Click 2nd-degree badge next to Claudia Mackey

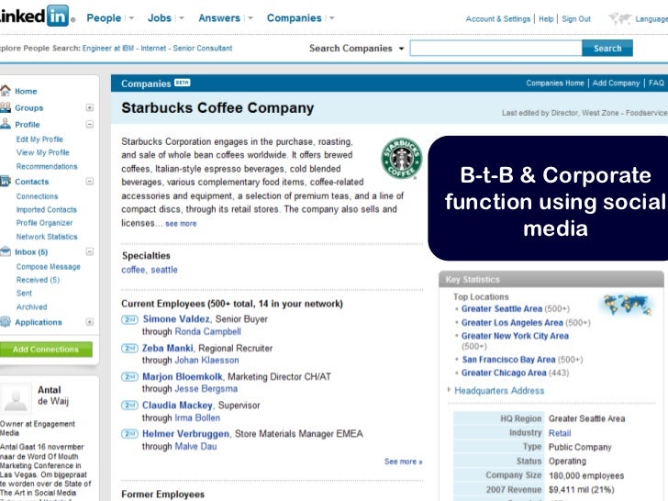[129, 406]
